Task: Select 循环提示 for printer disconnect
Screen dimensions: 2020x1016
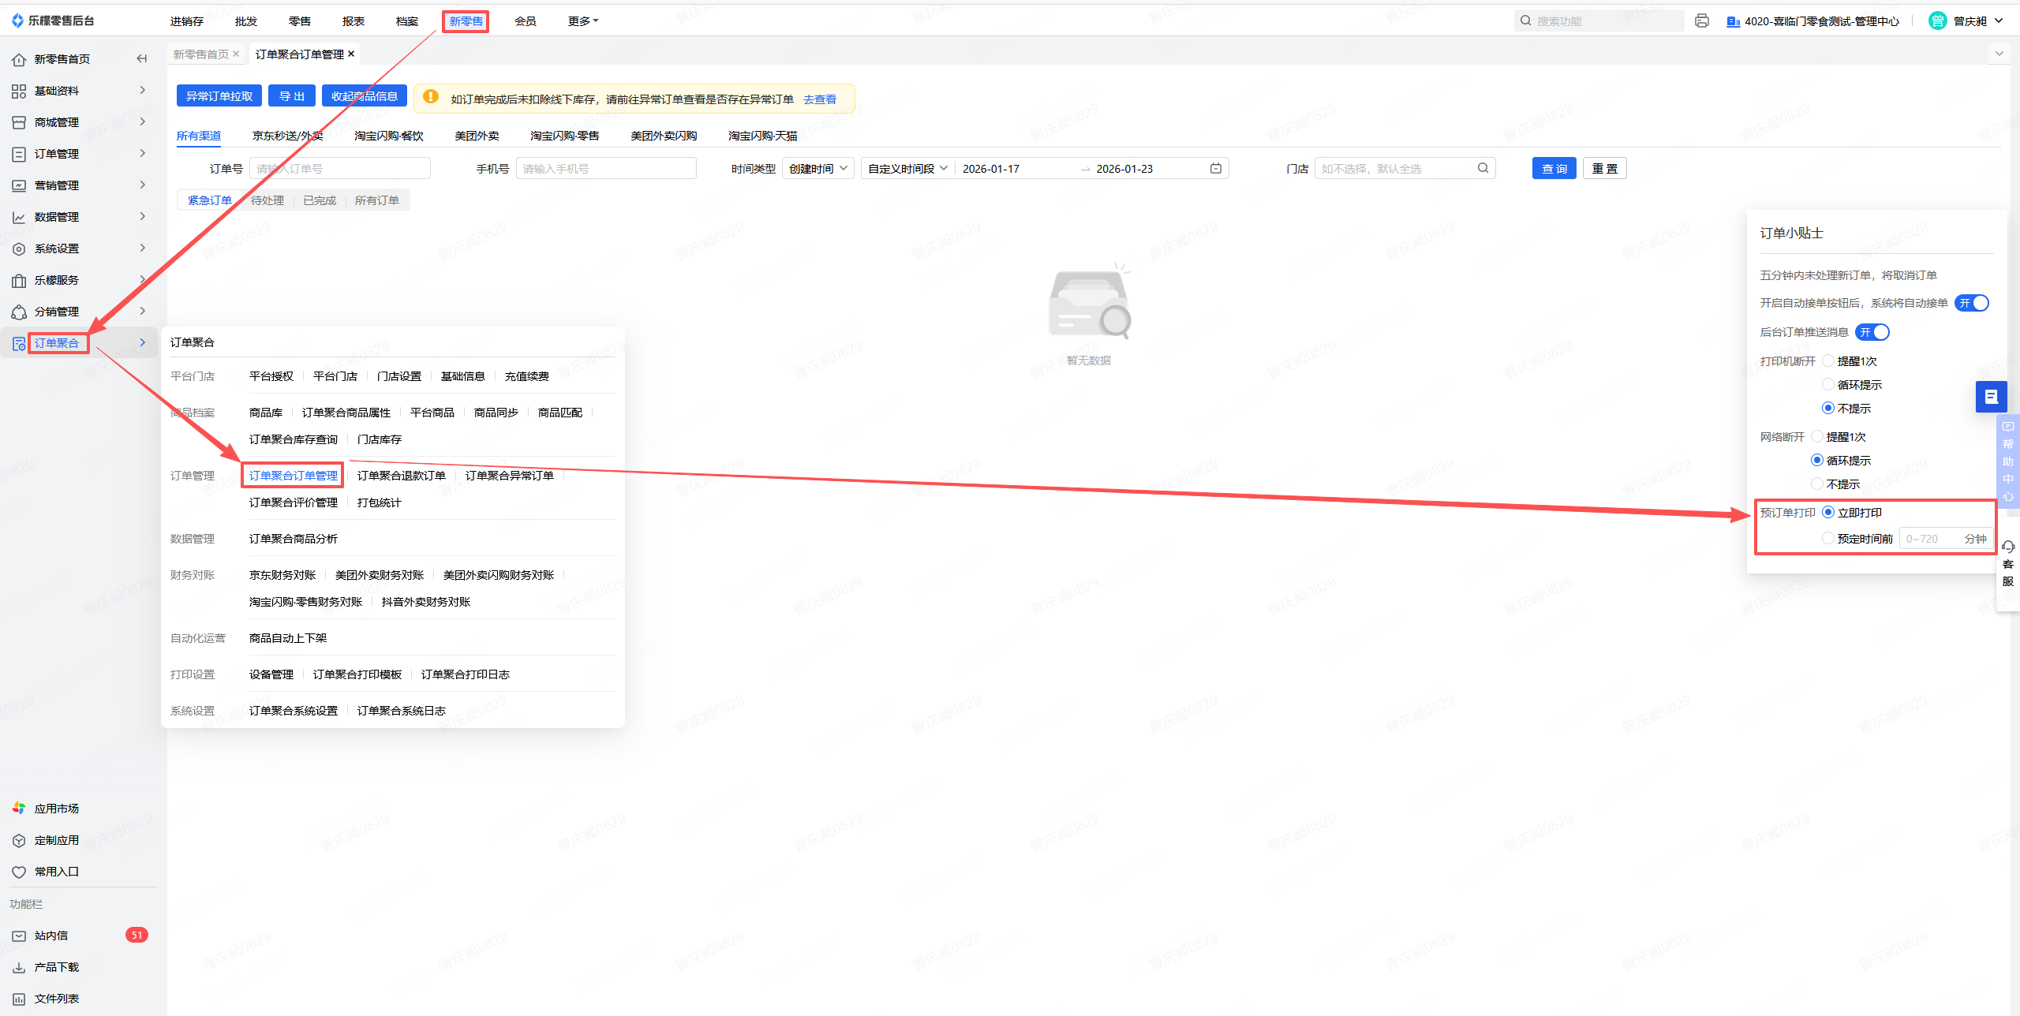Action: pos(1827,385)
